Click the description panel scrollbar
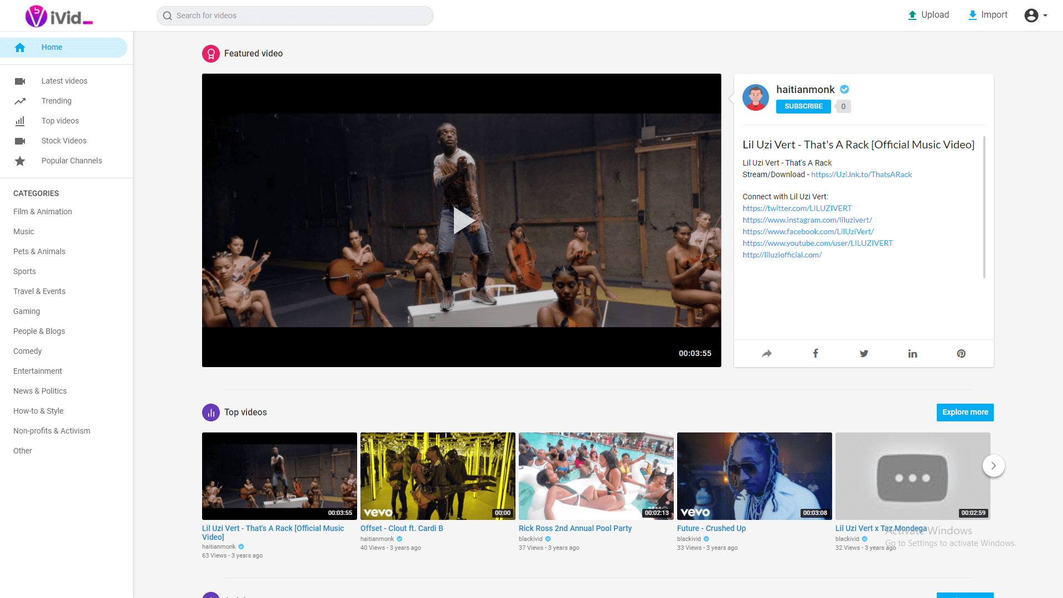The width and height of the screenshot is (1063, 598). click(x=984, y=208)
